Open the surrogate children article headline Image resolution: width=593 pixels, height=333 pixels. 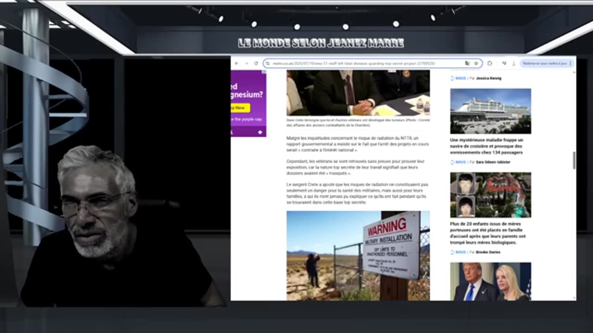point(488,233)
